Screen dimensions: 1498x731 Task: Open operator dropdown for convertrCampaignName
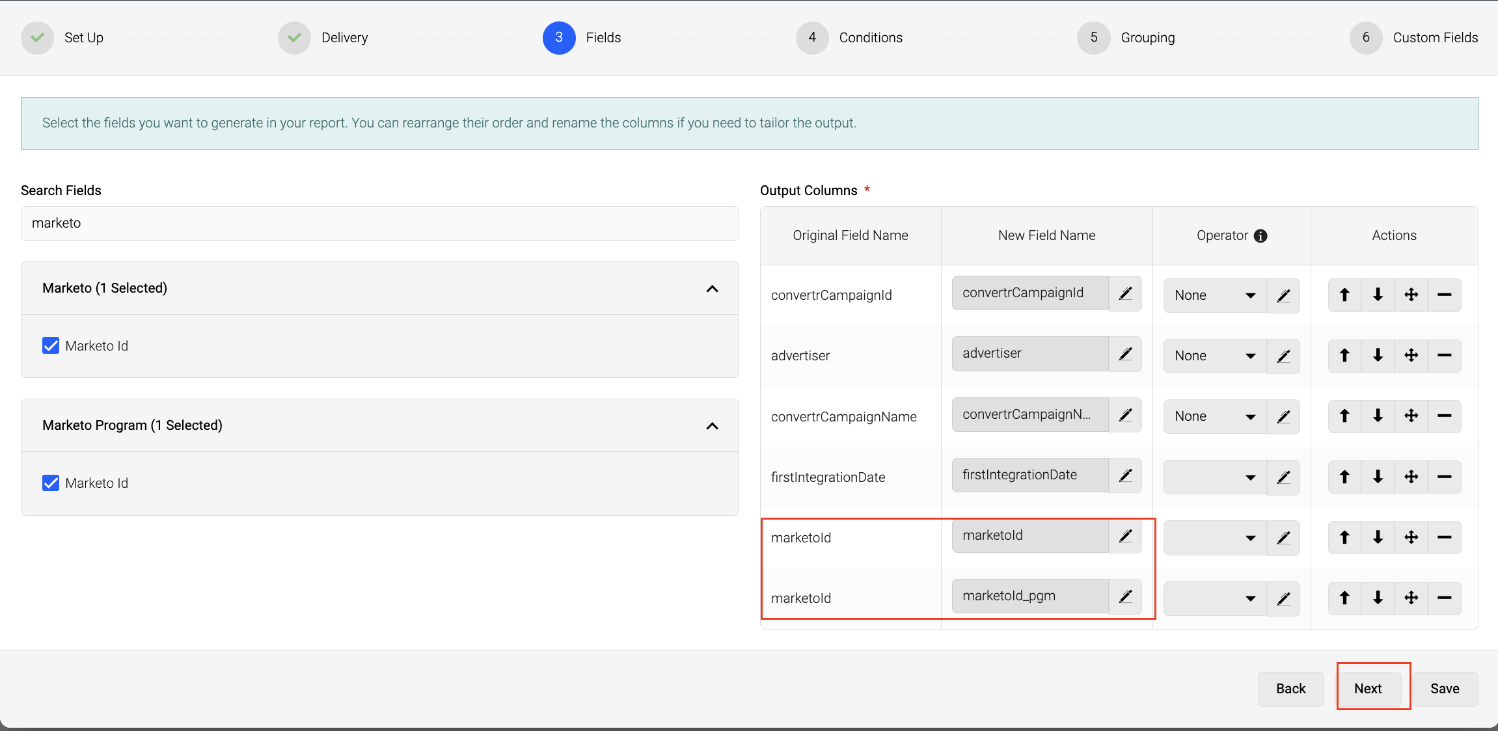[x=1215, y=417]
